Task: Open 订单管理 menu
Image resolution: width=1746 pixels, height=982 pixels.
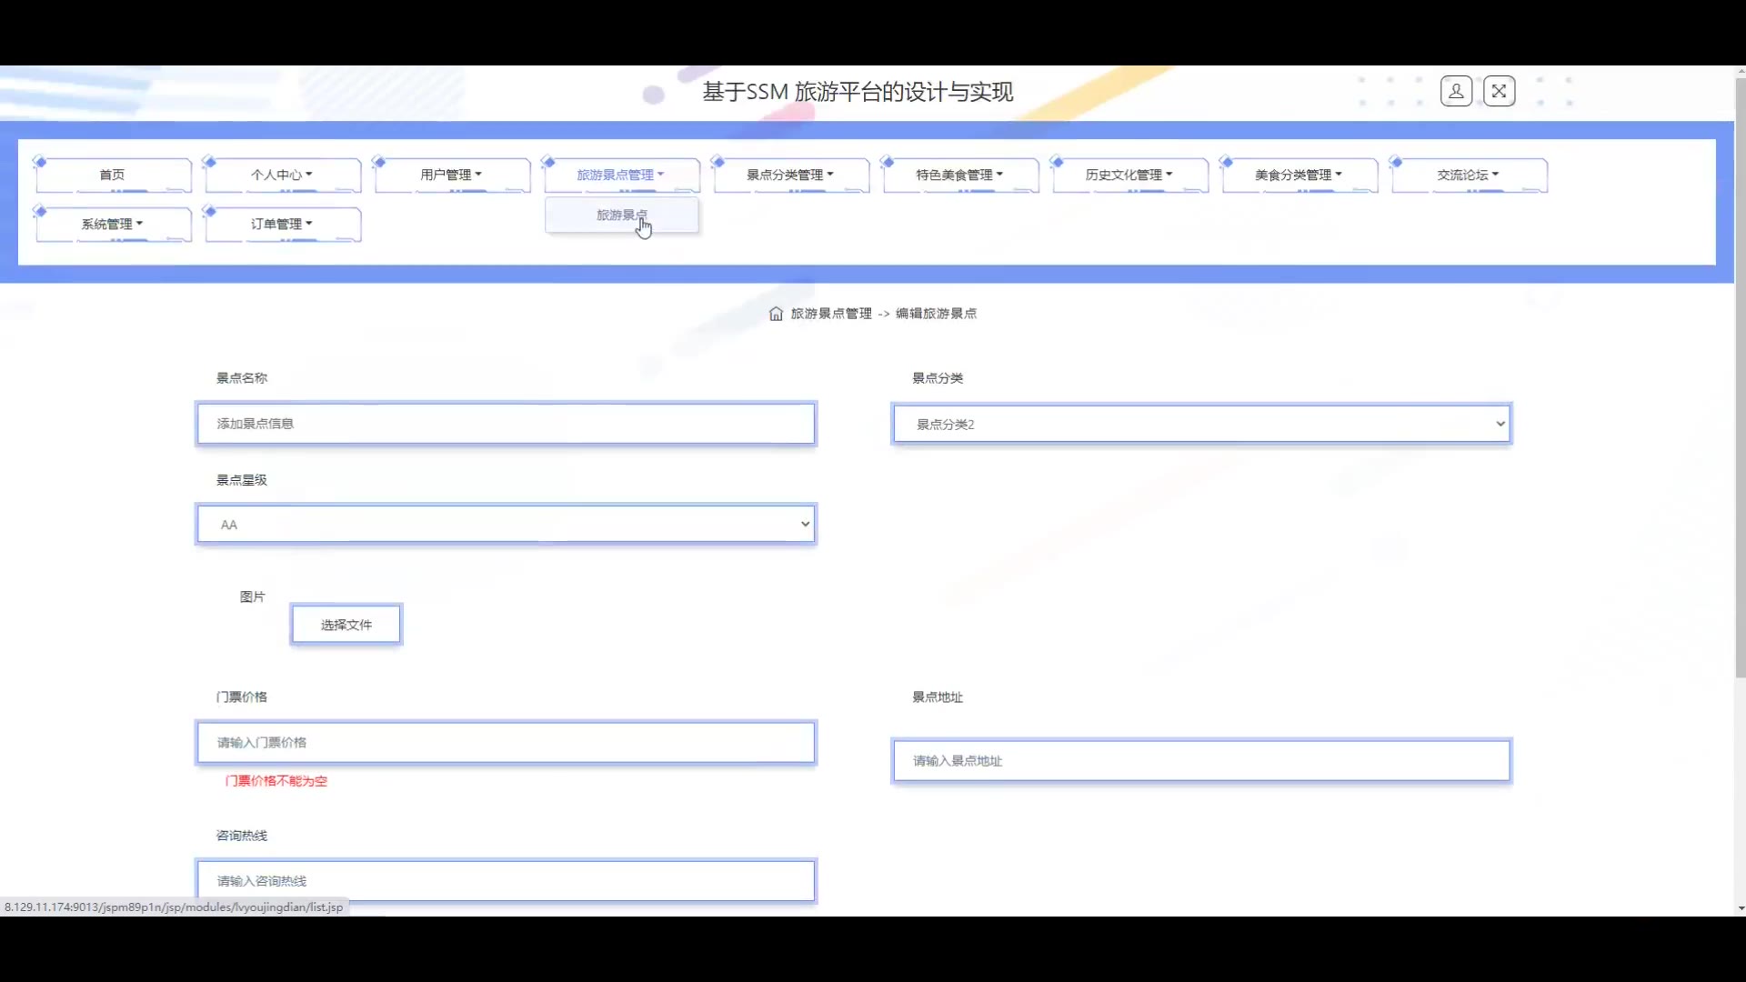Action: [x=282, y=224]
